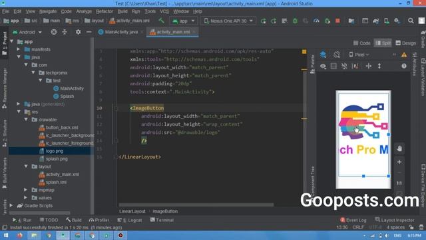The width and height of the screenshot is (426, 240).
Task: Click Select Opened File target icon
Action: click(x=54, y=32)
